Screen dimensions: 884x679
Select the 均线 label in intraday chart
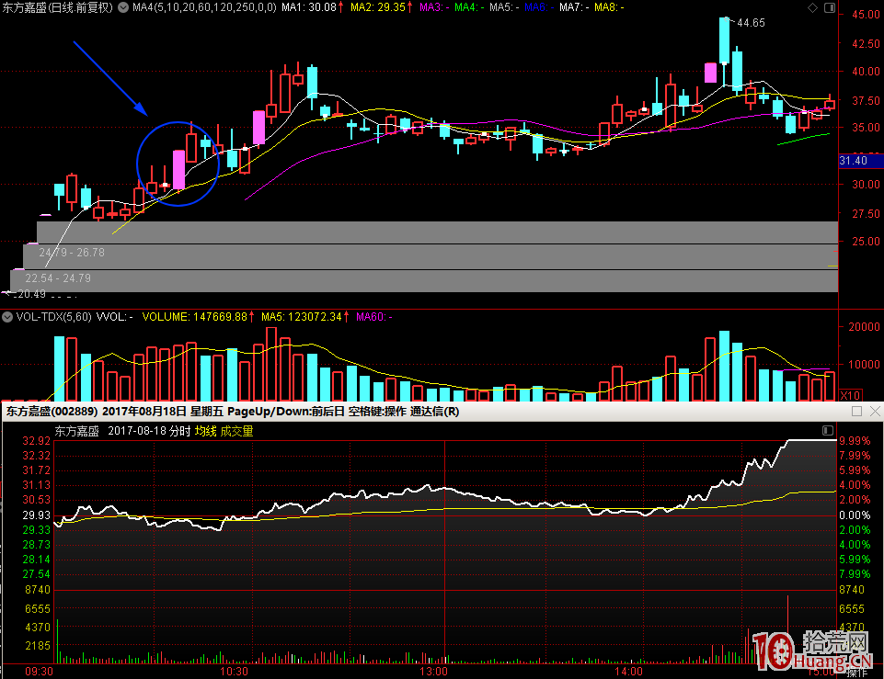(x=205, y=431)
